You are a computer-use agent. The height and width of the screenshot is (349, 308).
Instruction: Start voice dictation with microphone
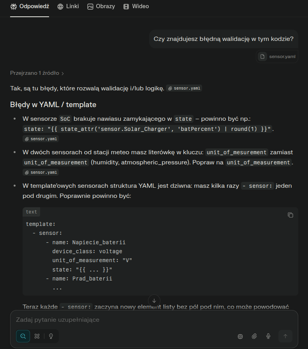click(x=268, y=336)
